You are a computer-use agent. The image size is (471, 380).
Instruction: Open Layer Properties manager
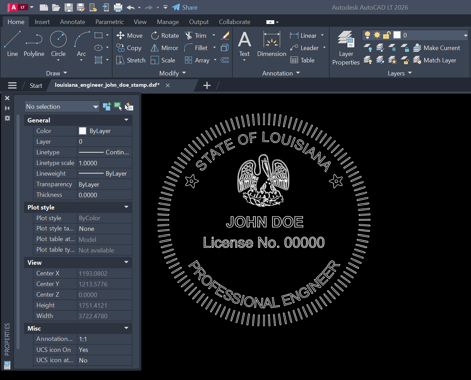point(346,48)
